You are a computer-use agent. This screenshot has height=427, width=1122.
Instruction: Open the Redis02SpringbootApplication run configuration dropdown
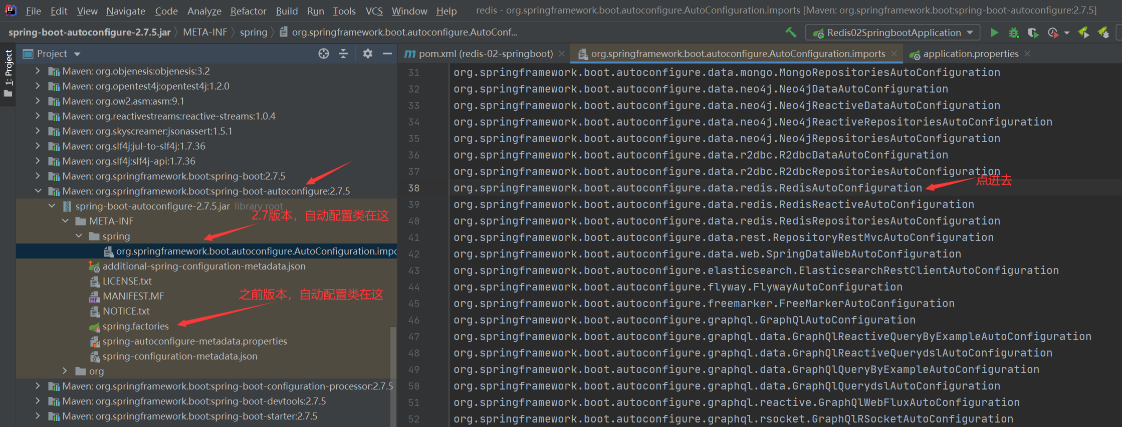pyautogui.click(x=892, y=32)
